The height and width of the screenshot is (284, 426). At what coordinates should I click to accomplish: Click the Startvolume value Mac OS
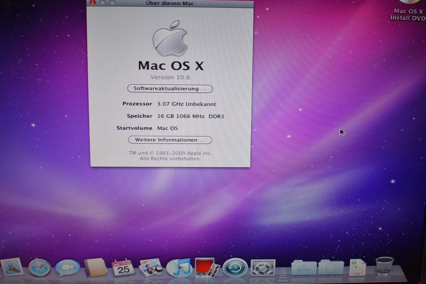168,128
